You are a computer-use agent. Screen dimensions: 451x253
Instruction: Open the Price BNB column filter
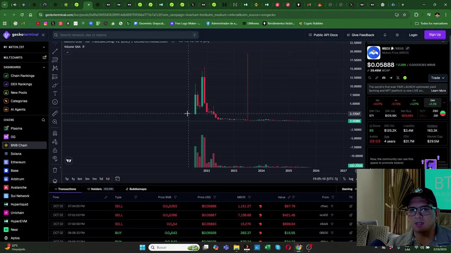(175, 197)
